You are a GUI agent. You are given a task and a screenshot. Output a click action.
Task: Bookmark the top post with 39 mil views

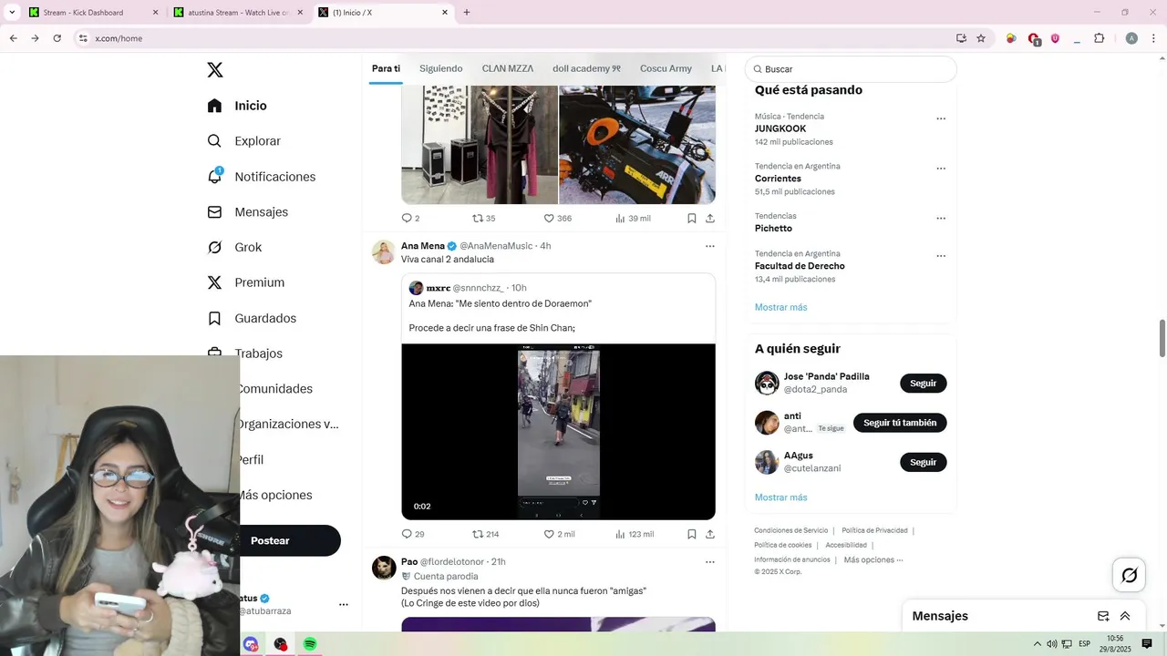tap(692, 218)
